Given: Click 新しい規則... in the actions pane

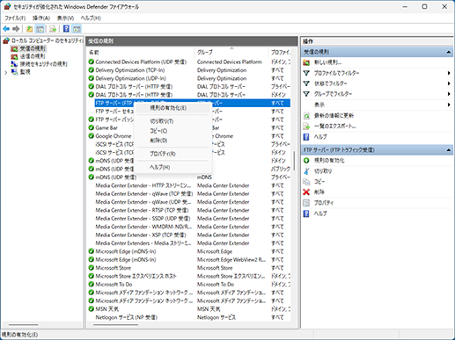Looking at the screenshot, I should pyautogui.click(x=327, y=62).
